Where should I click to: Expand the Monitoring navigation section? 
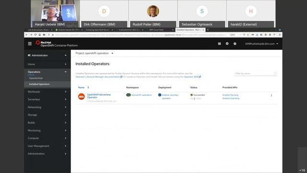(47, 130)
